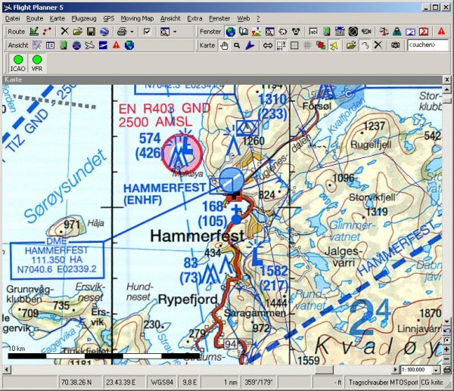
Task: Open the red sigma summation icon
Action: tap(424, 31)
